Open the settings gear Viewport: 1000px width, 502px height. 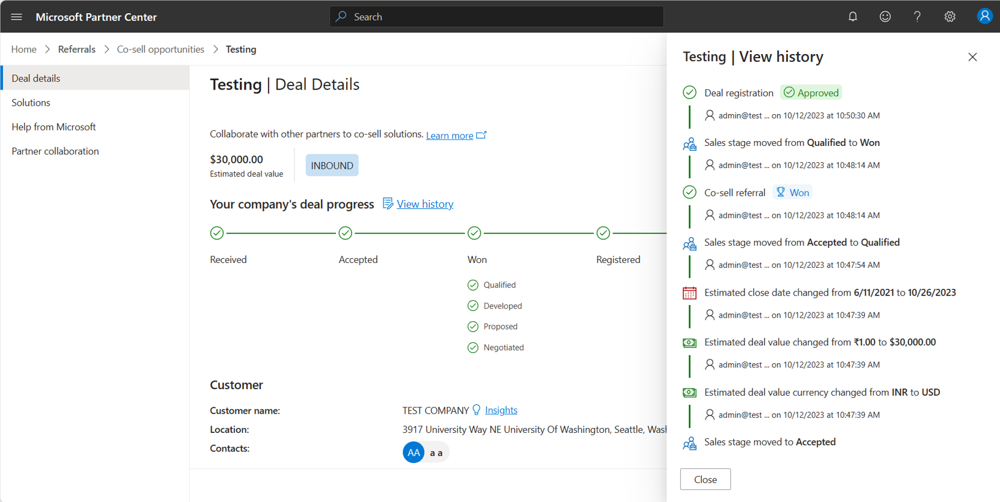click(x=950, y=17)
